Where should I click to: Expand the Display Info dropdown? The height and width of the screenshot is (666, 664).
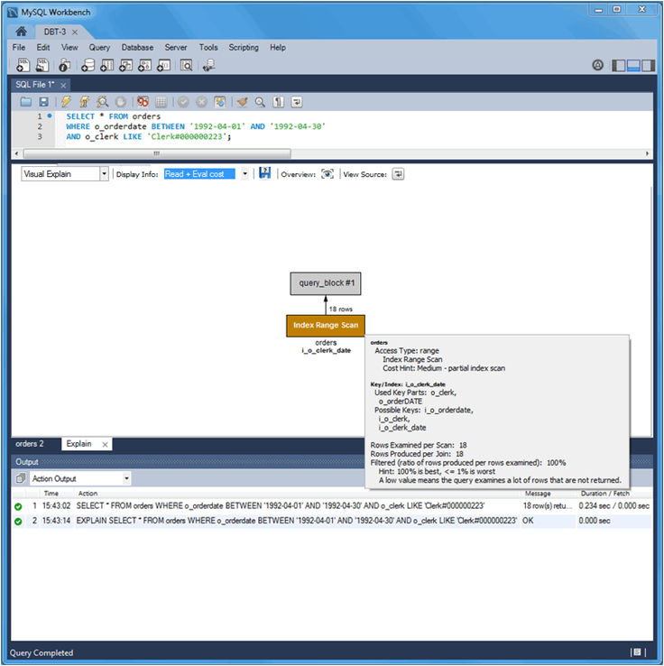242,174
